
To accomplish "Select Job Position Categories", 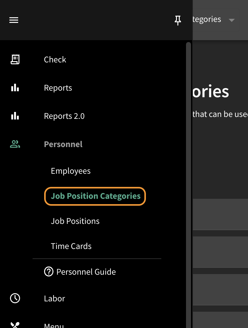I will (95, 196).
